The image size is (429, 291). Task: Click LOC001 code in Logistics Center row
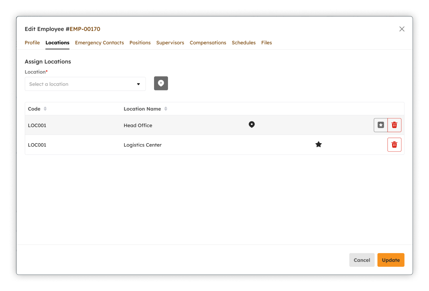tap(37, 145)
